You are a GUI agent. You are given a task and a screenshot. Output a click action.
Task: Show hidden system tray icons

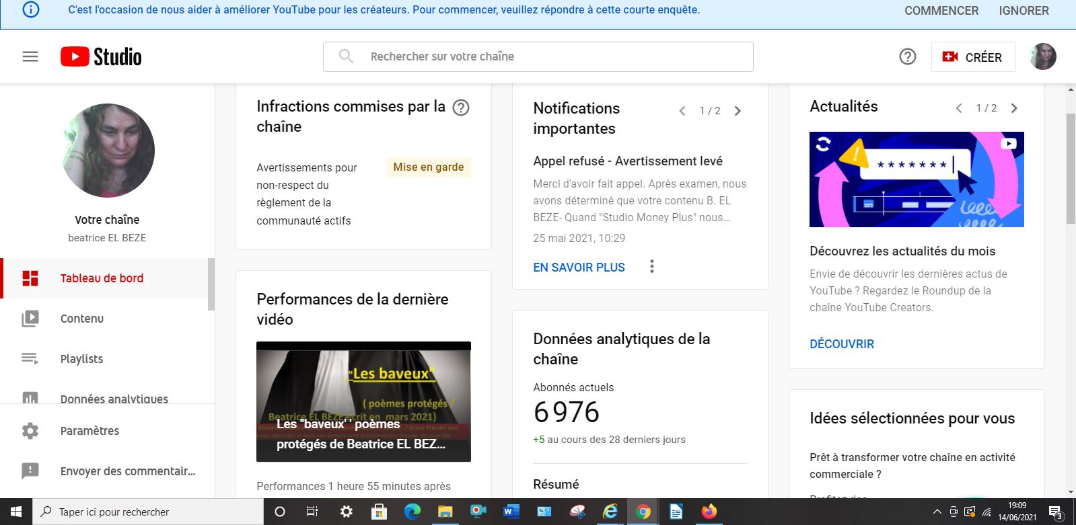pos(937,512)
